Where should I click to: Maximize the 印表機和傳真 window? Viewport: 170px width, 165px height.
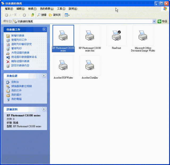point(161,3)
